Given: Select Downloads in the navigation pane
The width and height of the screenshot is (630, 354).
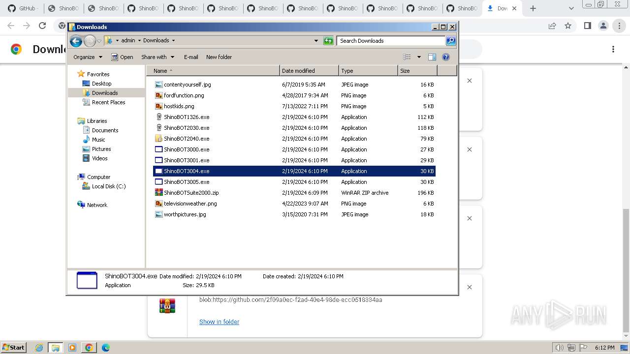Looking at the screenshot, I should [105, 93].
